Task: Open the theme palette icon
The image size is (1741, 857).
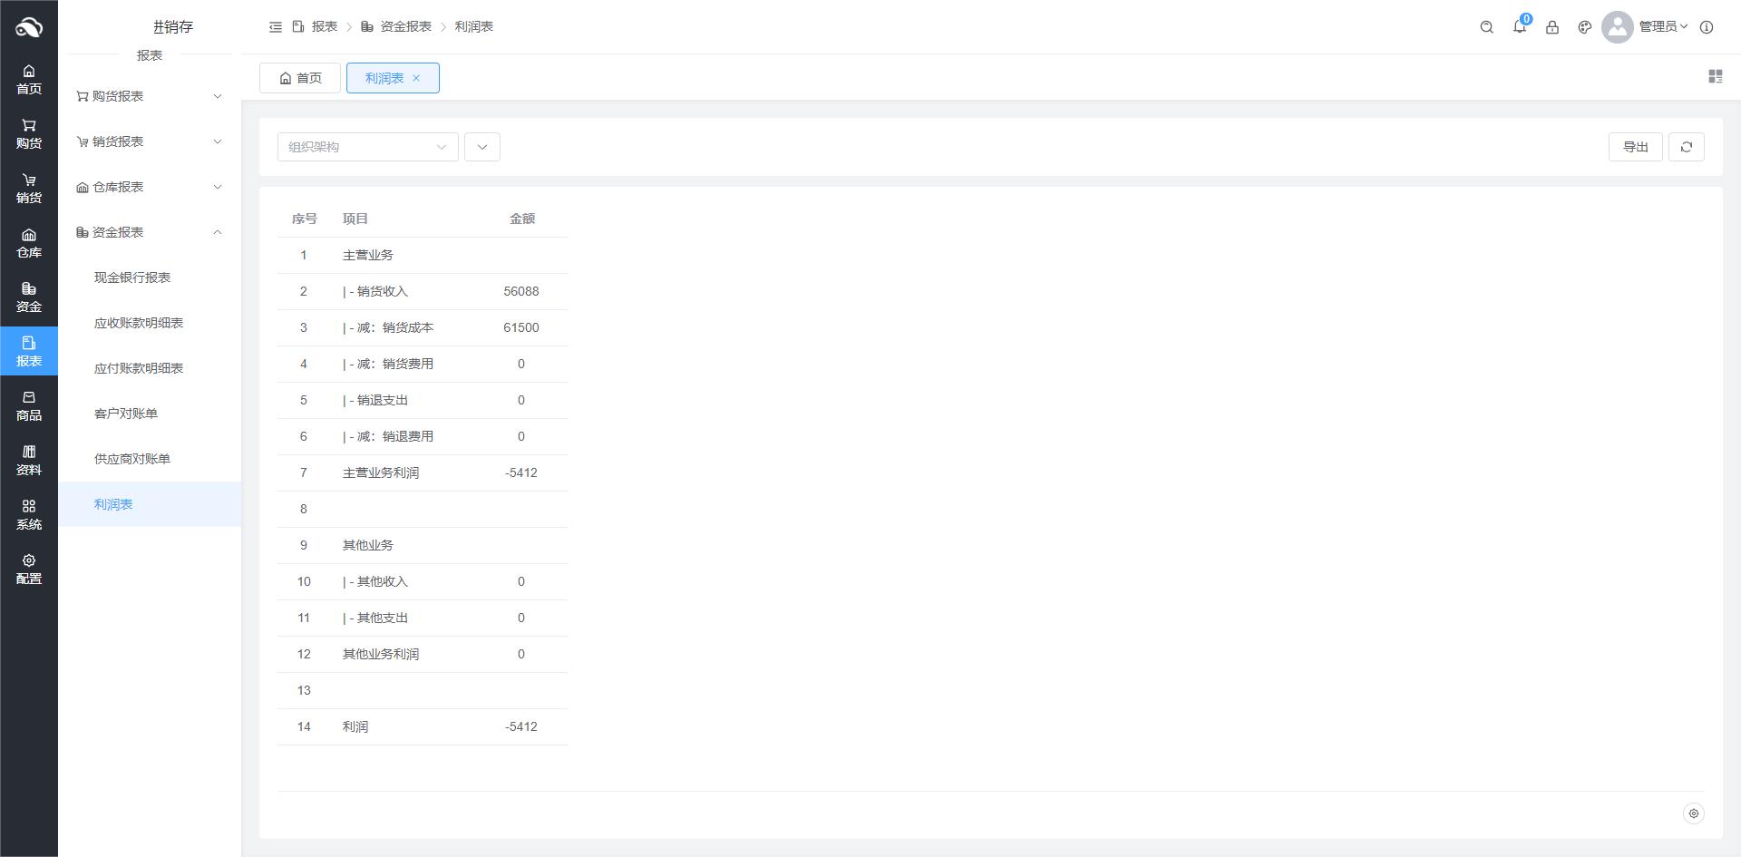Action: point(1584,27)
